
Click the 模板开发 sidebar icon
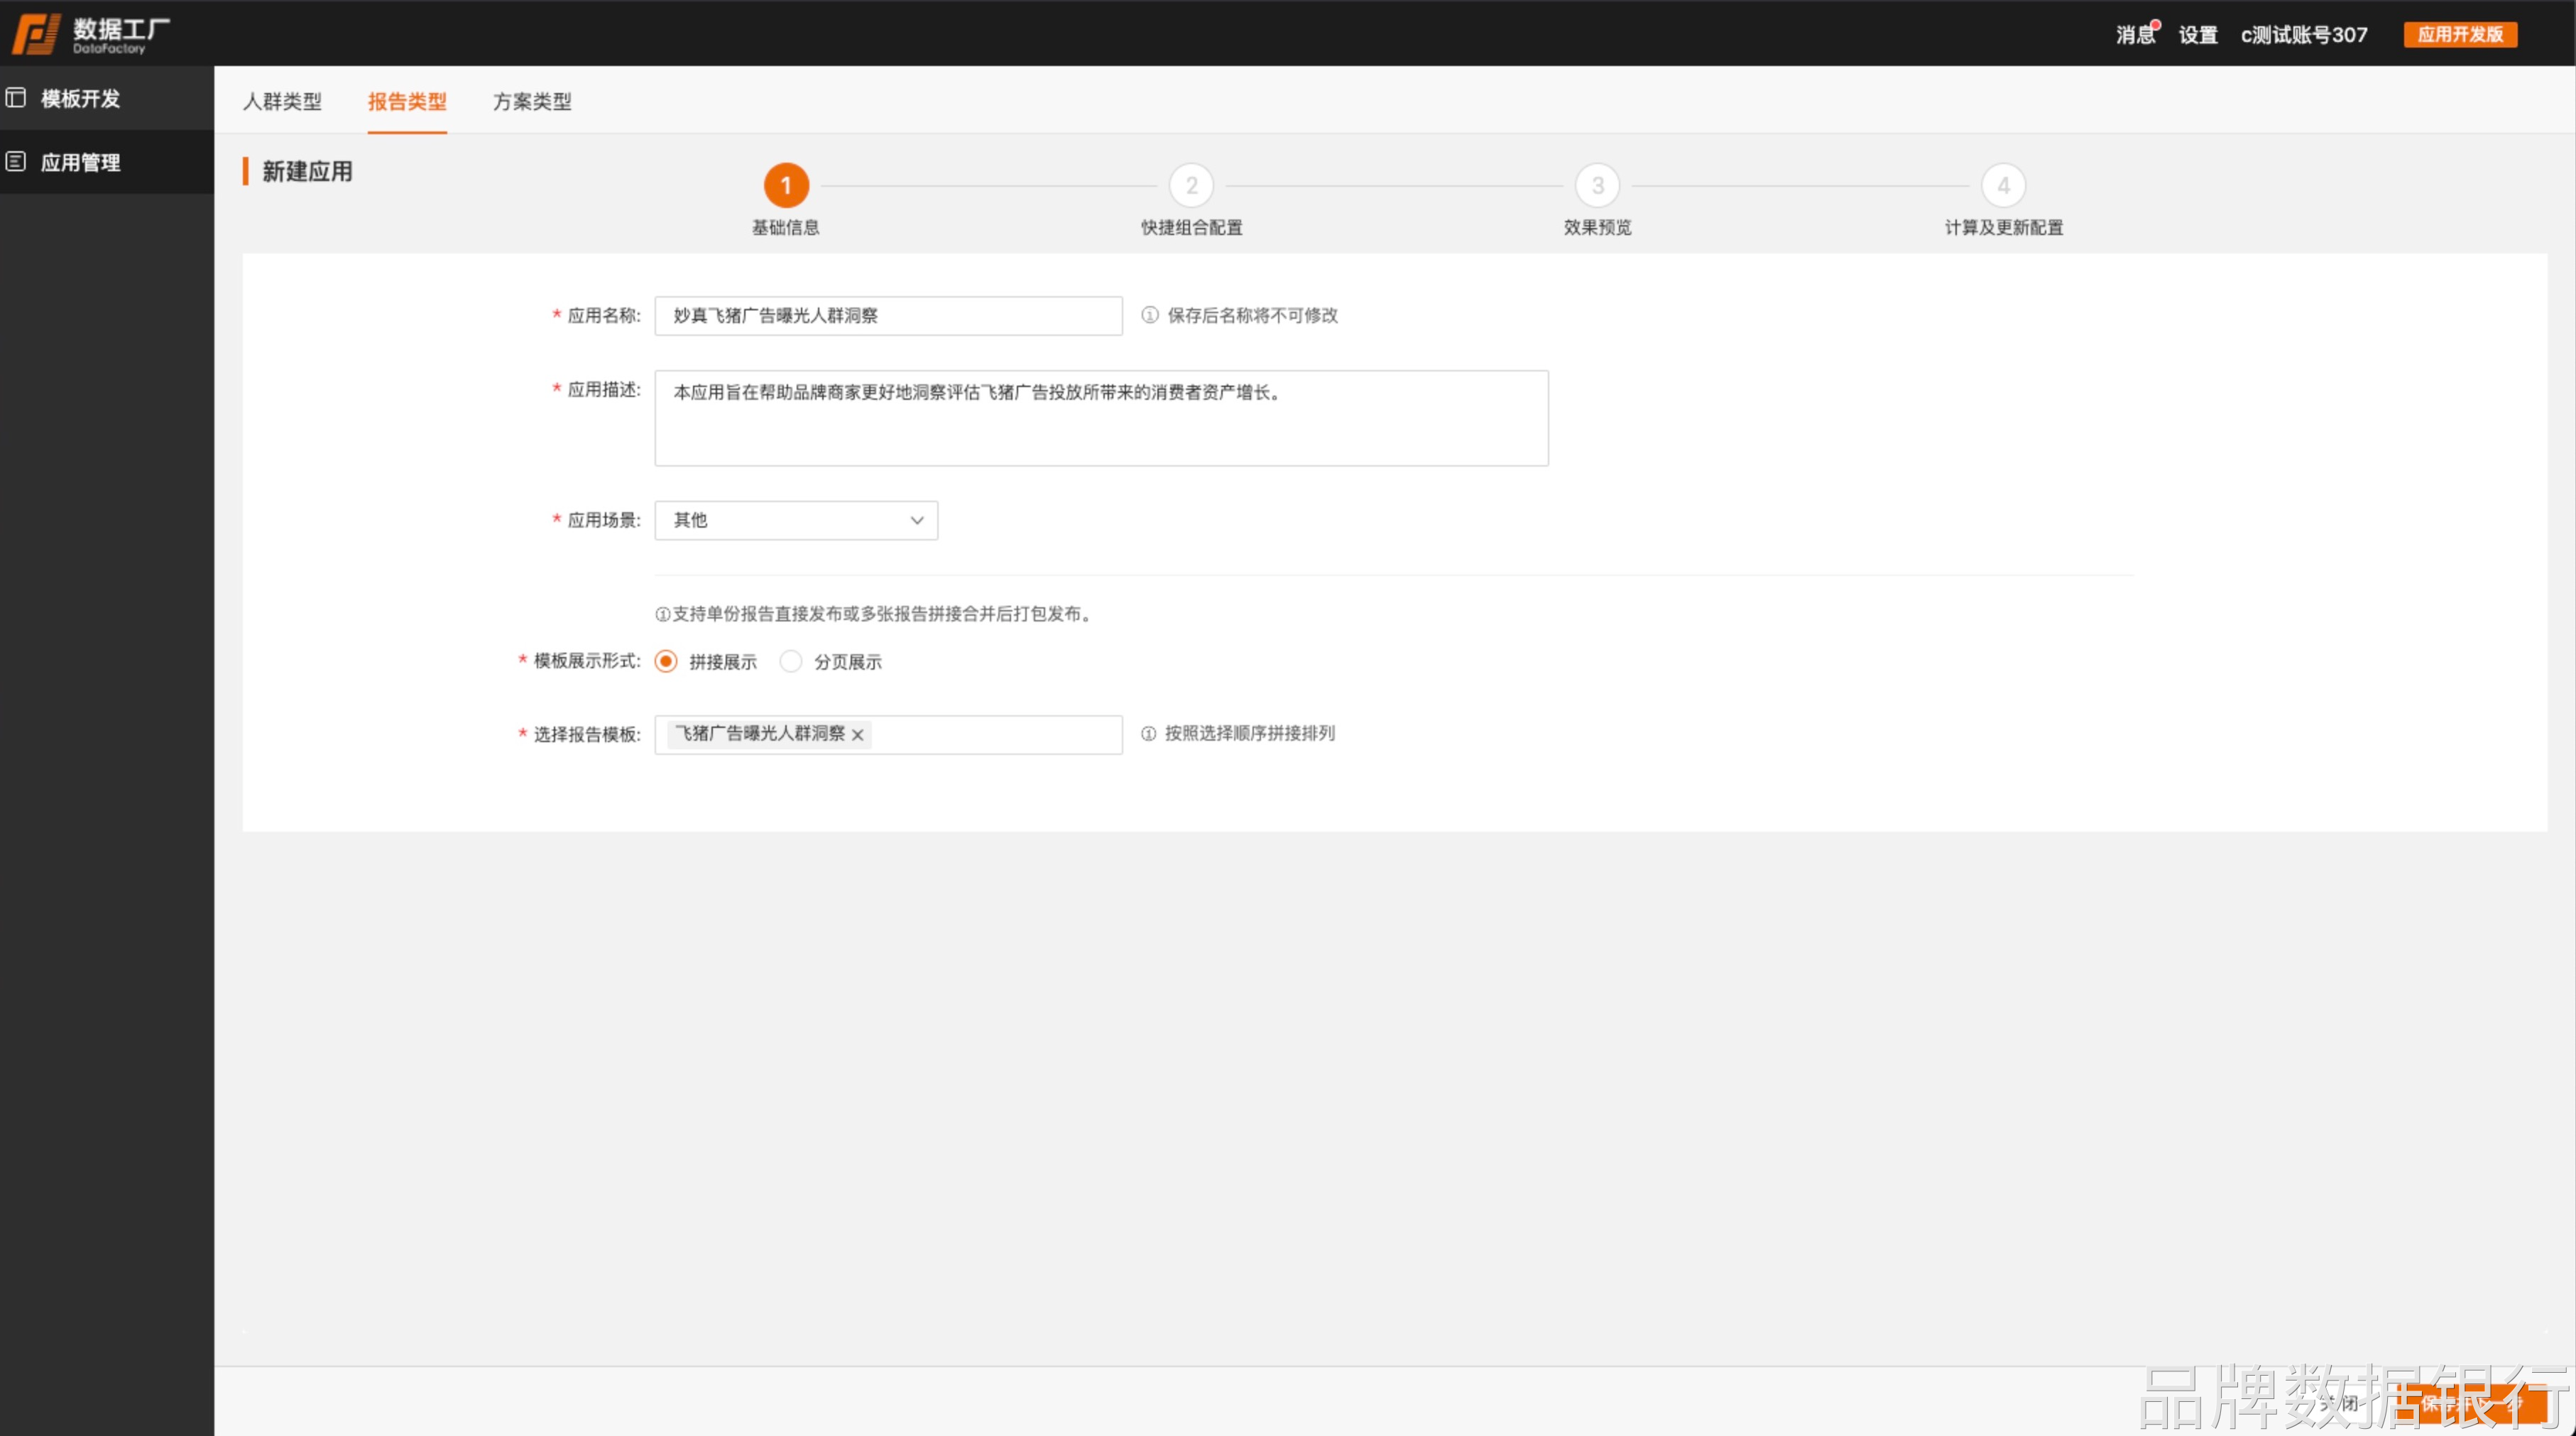(16, 98)
